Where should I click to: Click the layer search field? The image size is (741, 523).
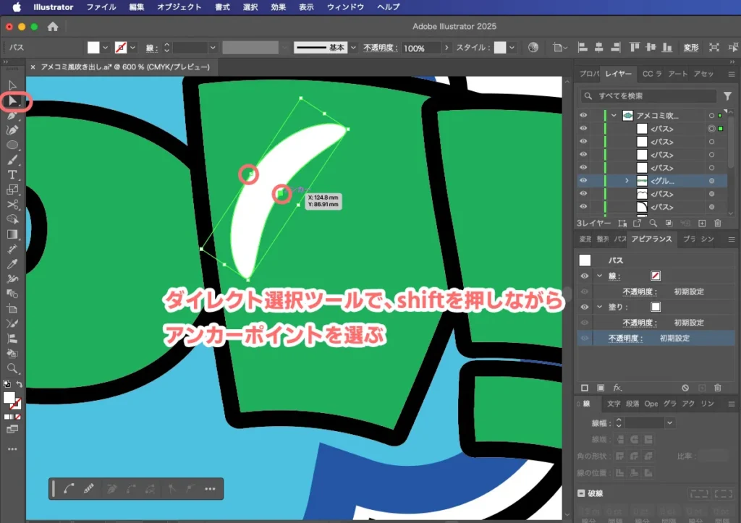coord(649,95)
